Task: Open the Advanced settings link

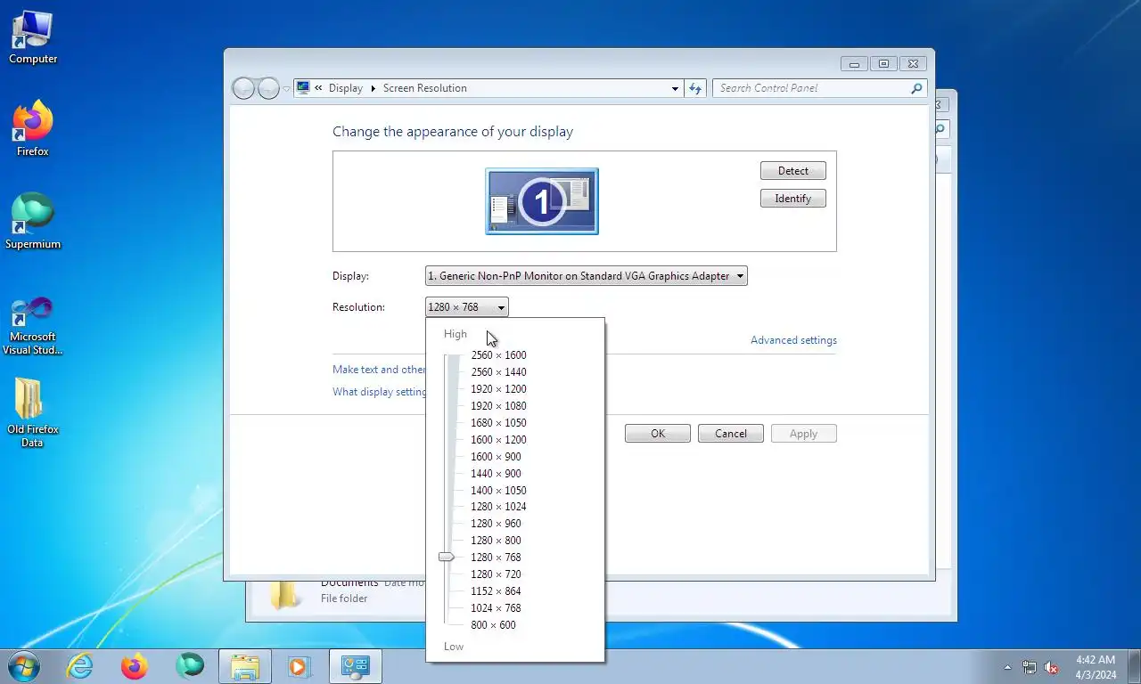Action: coord(793,340)
